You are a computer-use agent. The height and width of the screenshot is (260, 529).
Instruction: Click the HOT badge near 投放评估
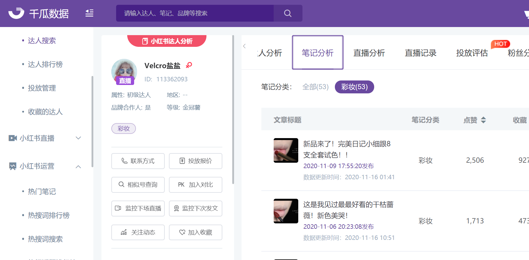(500, 44)
